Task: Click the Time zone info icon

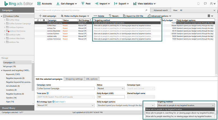Action: 47,93
